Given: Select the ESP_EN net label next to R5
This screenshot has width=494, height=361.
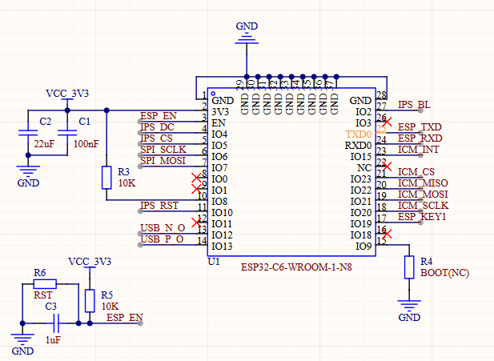Looking at the screenshot, I should [125, 318].
